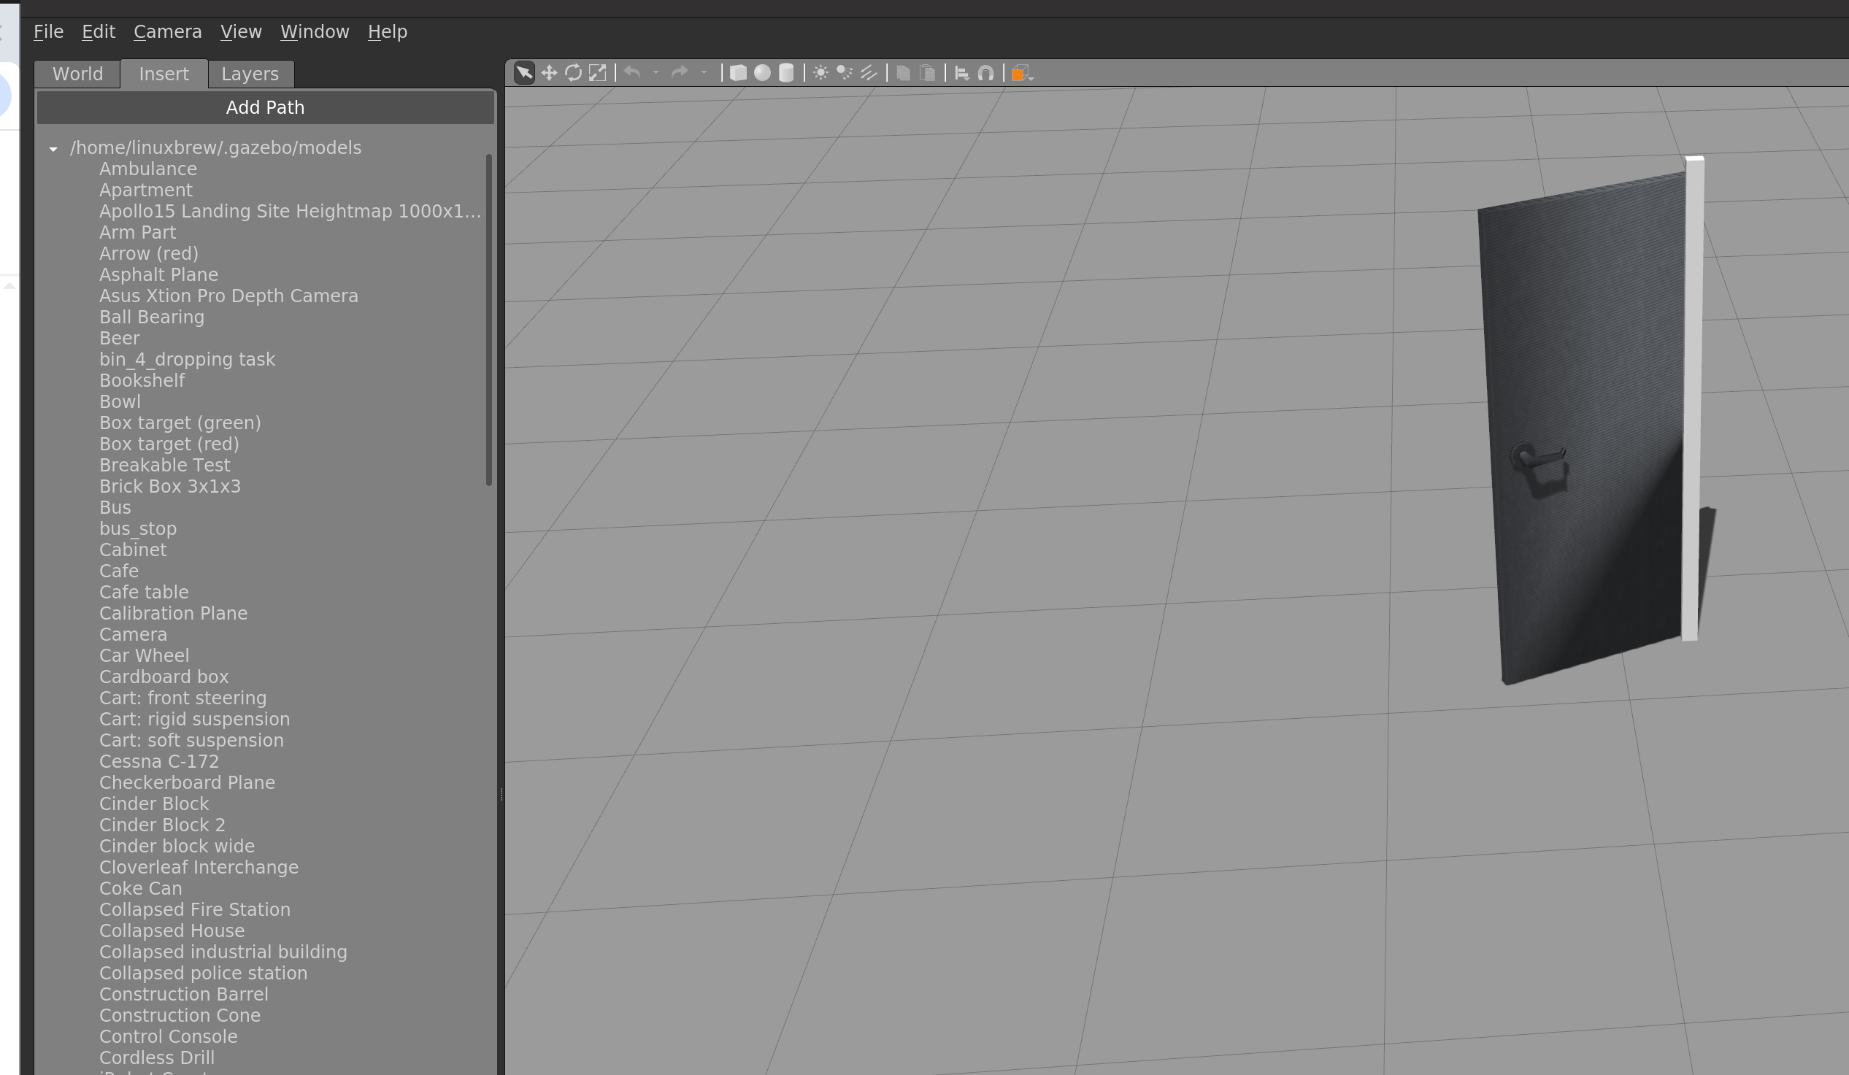
Task: Select the Coke Can model
Action: click(x=140, y=889)
